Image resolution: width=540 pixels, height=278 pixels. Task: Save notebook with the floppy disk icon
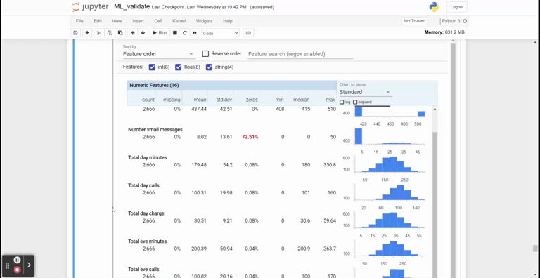point(75,33)
